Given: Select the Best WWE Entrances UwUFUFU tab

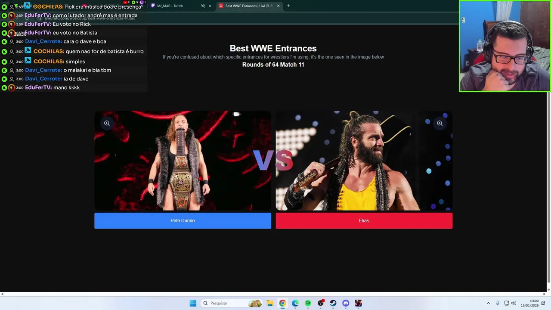Looking at the screenshot, I should coord(249,6).
